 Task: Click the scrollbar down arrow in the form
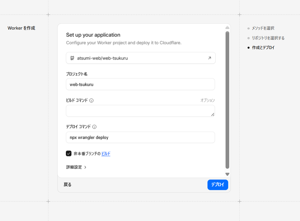tap(227, 174)
